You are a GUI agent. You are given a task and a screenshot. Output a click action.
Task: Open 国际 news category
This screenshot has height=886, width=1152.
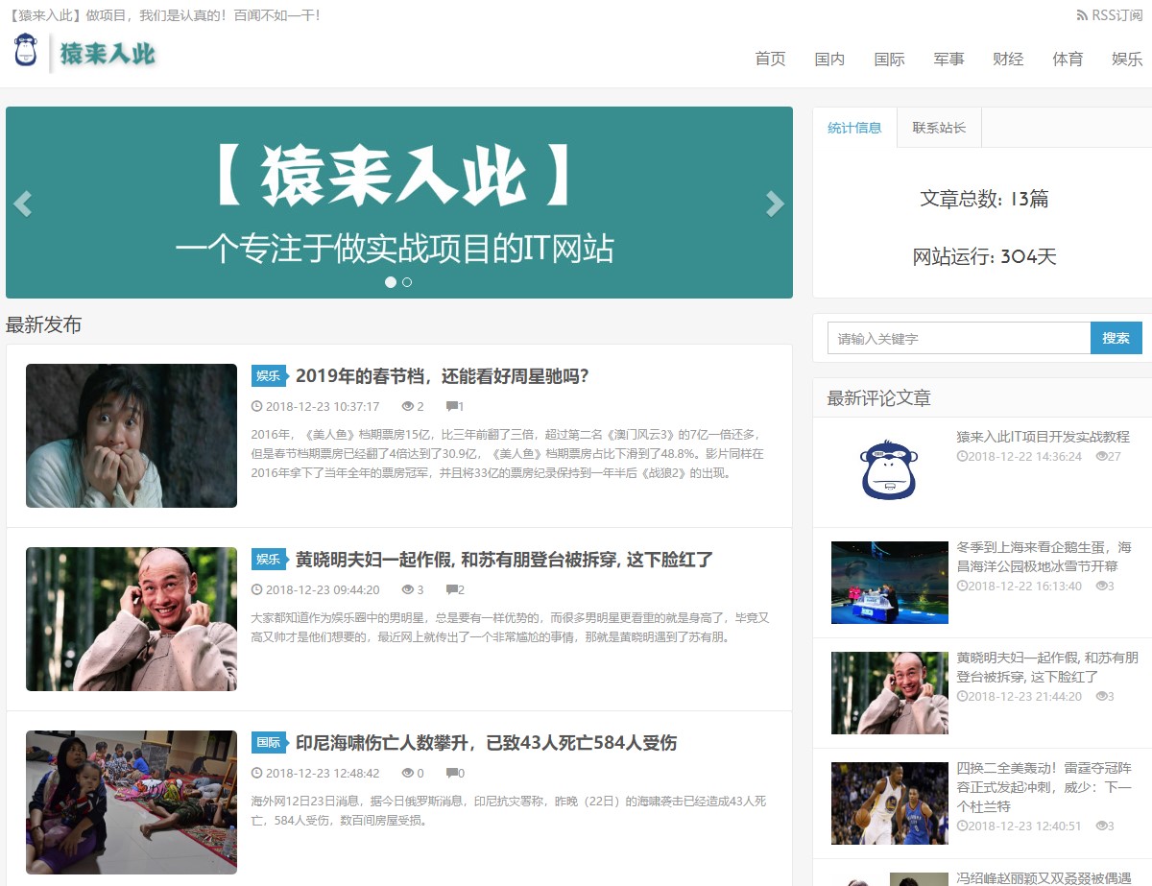tap(889, 59)
